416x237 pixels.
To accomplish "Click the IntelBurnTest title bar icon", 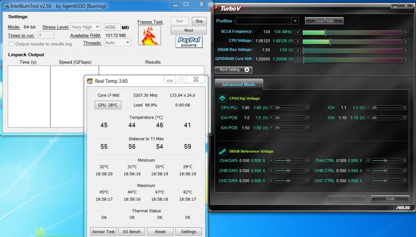I will [x=6, y=6].
